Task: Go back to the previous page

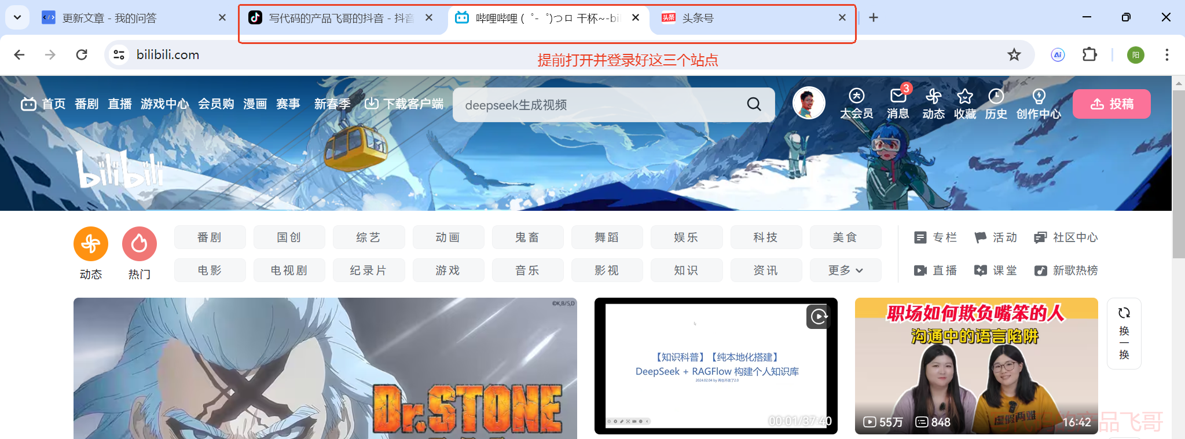Action: [x=19, y=54]
